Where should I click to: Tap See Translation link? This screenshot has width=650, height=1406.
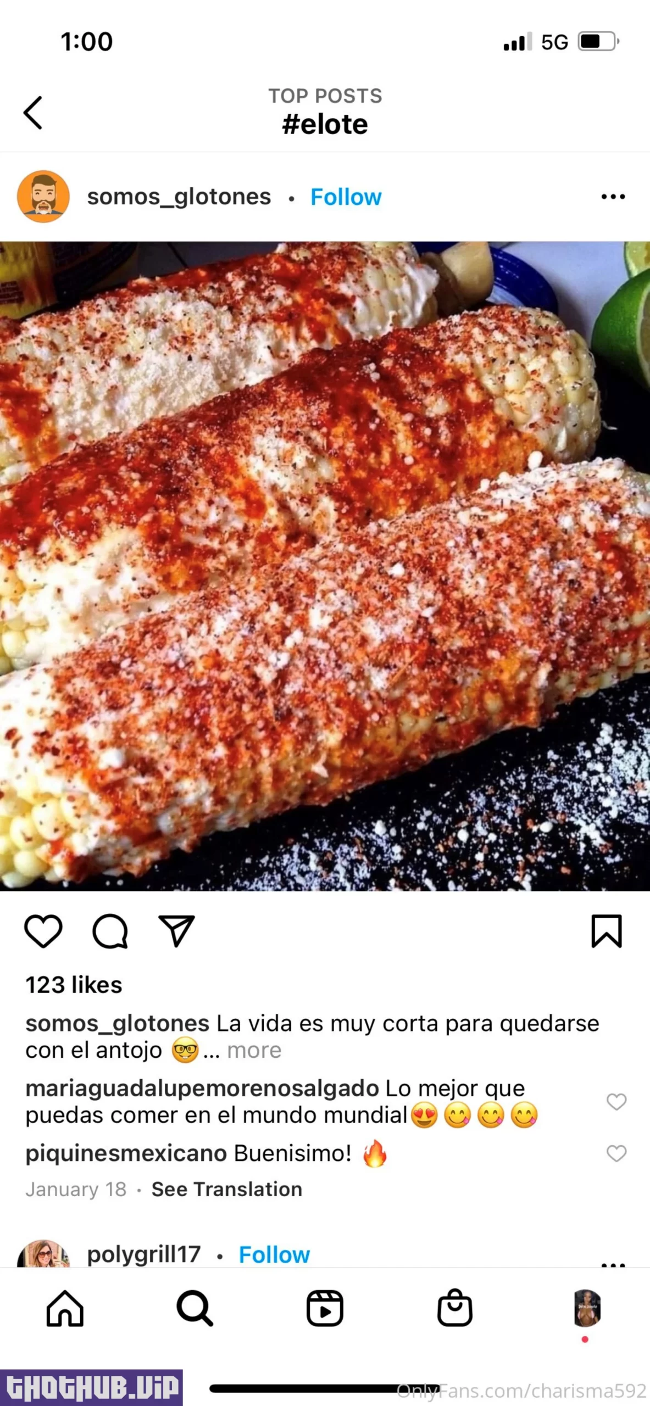point(227,1189)
